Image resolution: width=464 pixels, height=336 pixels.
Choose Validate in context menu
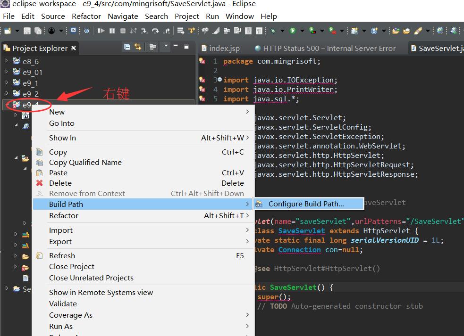143,304
